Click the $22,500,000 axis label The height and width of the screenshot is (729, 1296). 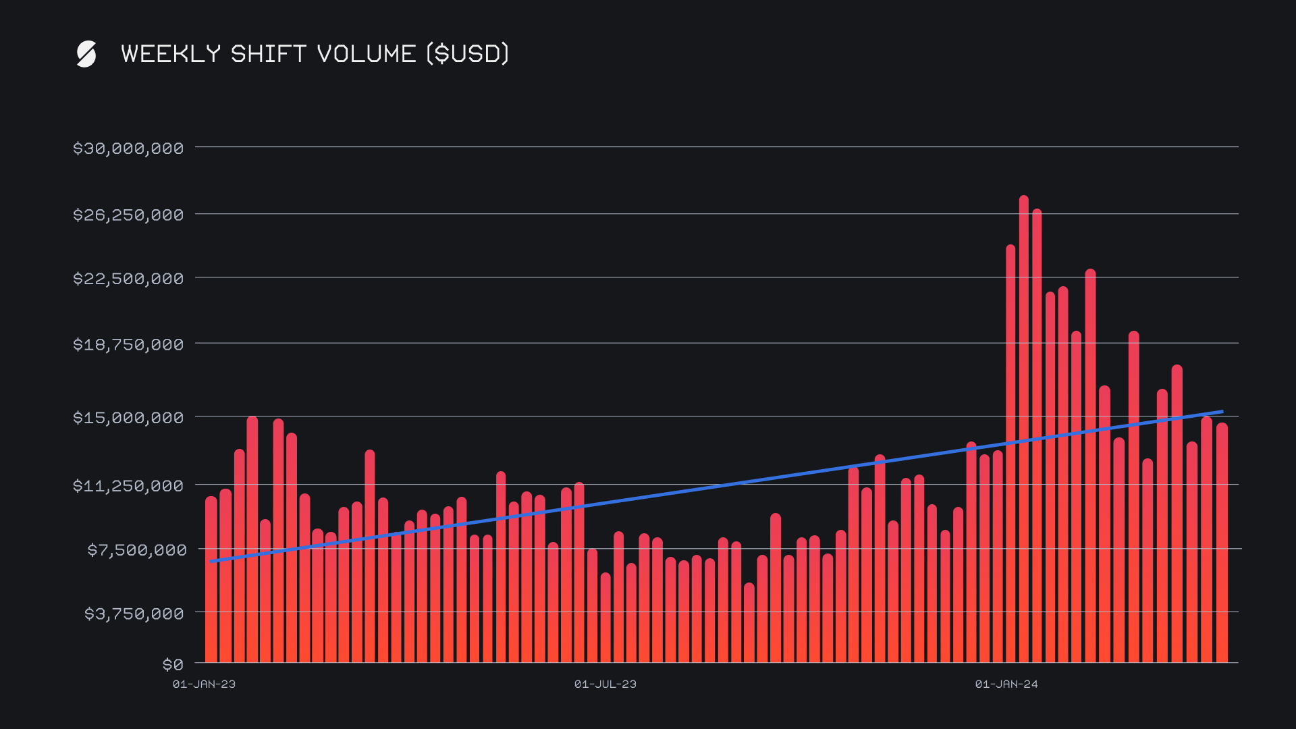coord(128,279)
